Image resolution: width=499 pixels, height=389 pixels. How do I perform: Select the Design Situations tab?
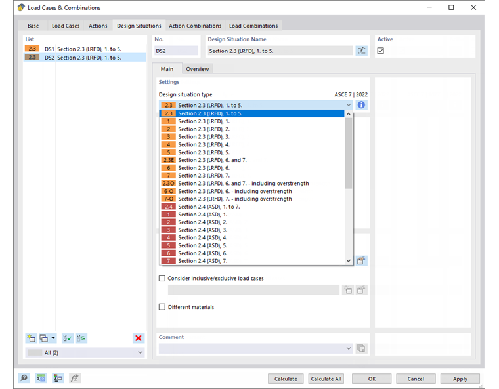[139, 26]
